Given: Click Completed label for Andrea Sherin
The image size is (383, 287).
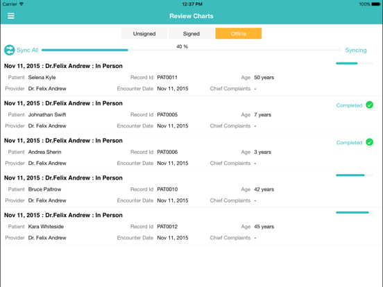Looking at the screenshot, I should click(349, 143).
